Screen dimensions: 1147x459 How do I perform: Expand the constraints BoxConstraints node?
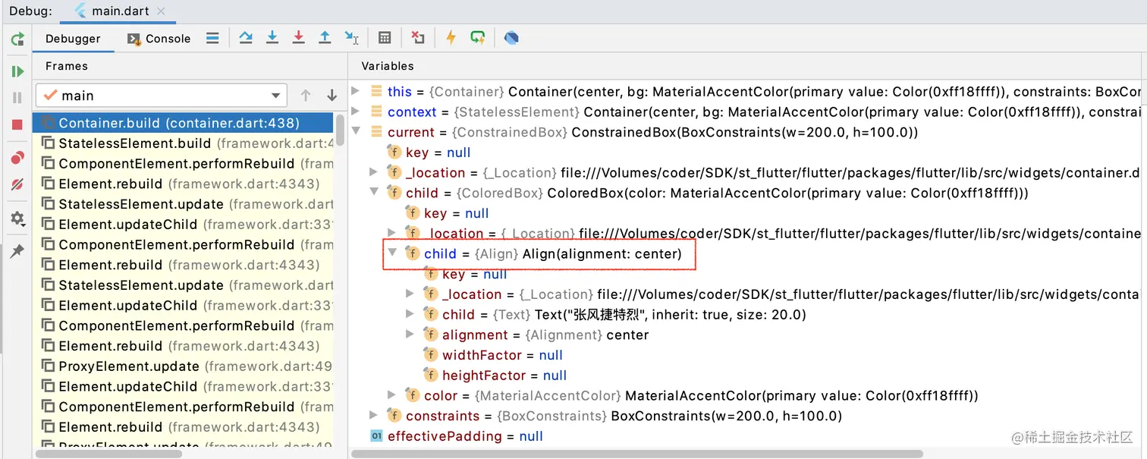374,416
